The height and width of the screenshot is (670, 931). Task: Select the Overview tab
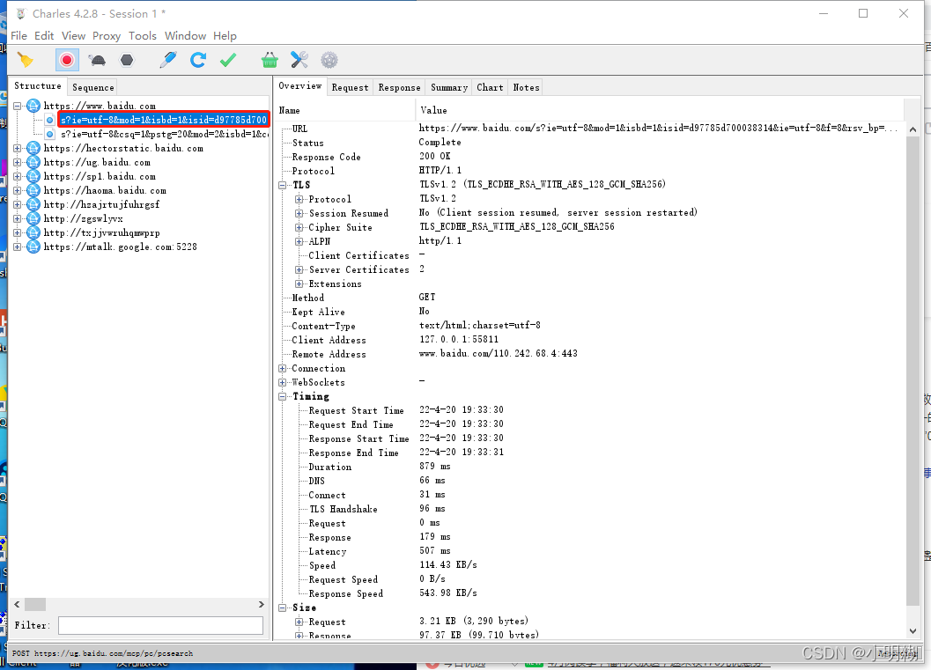(299, 86)
